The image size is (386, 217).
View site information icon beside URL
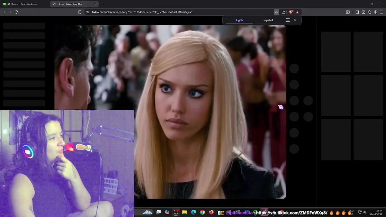[87, 12]
